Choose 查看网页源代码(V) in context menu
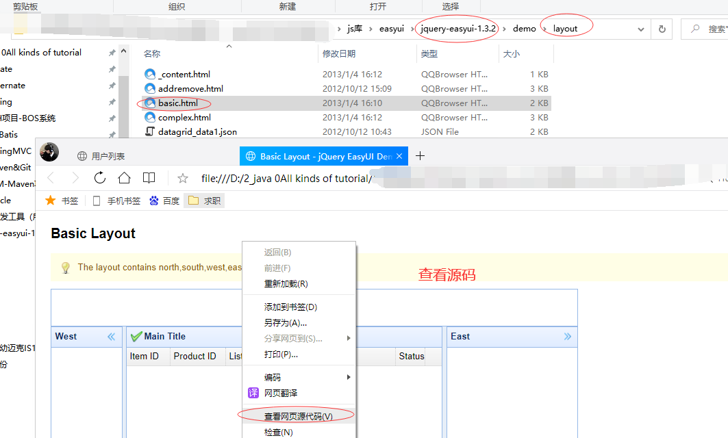 [298, 416]
